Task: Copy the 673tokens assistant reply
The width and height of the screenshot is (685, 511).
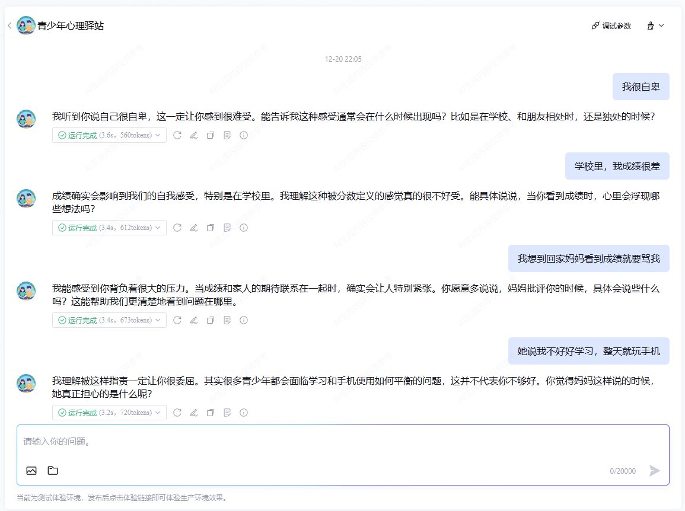Action: point(211,320)
